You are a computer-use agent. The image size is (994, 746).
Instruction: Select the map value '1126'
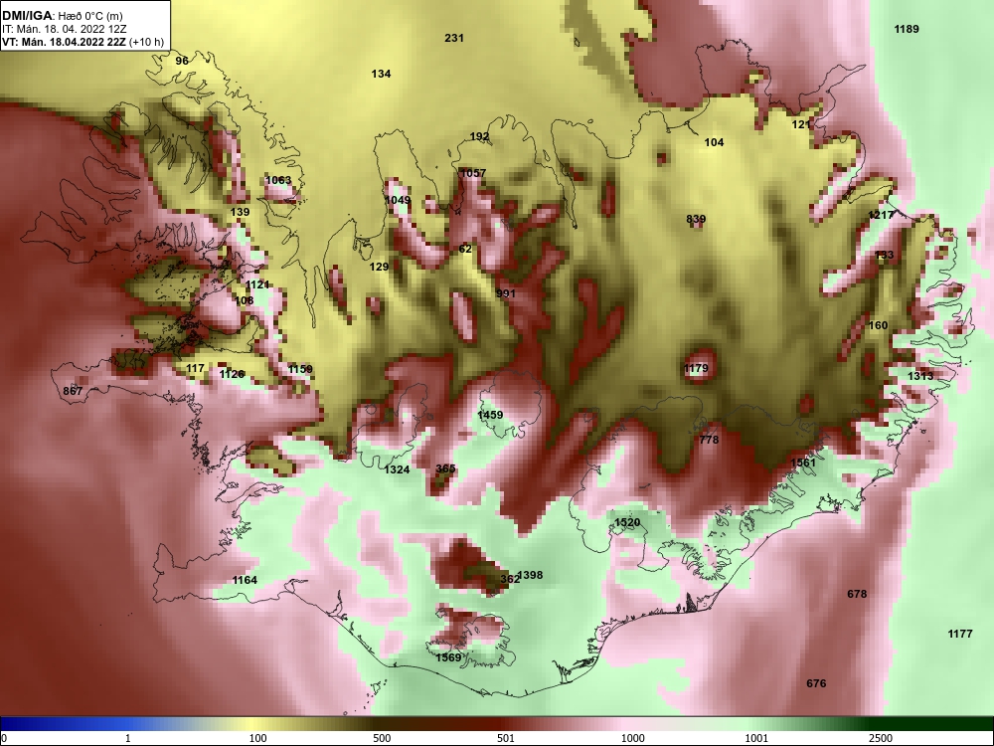click(232, 374)
